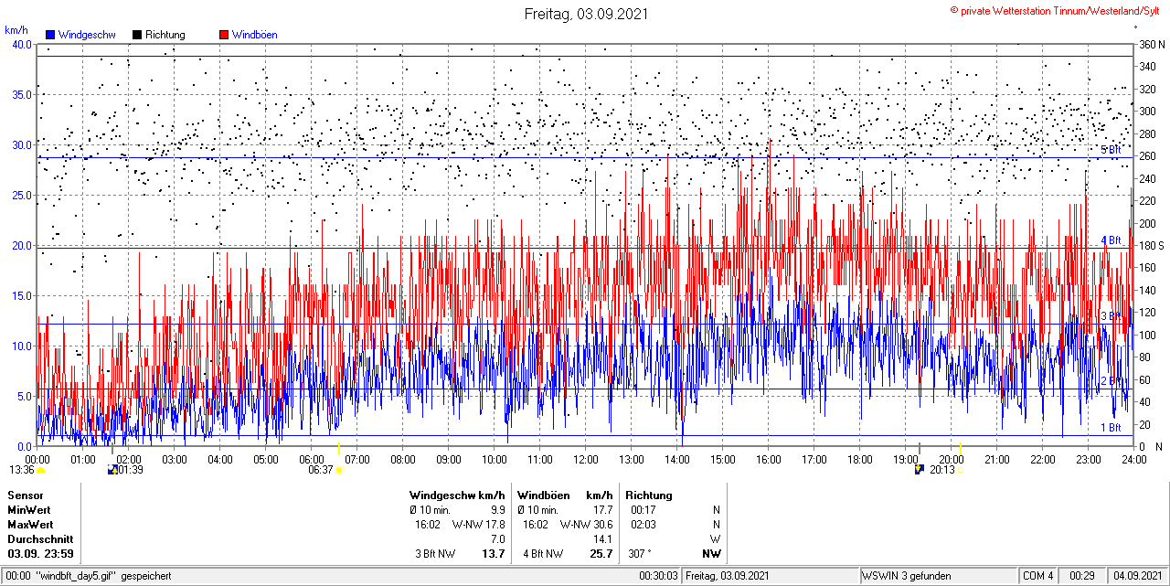1170x586 pixels.
Task: Click the status message windbft_day5.gif gespeichert
Action: tap(102, 576)
